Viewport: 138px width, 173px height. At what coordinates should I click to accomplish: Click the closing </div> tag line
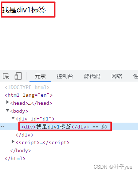point(24,135)
